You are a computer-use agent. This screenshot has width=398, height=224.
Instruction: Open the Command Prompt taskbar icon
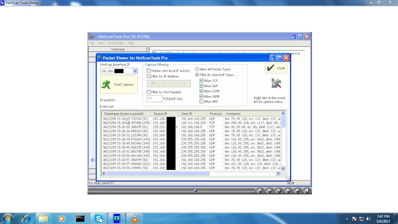coord(80,219)
